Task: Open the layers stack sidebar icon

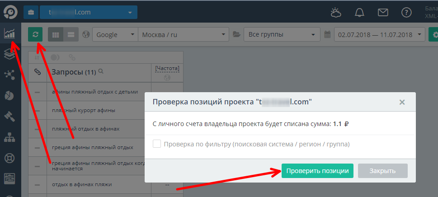Action: coord(9,54)
